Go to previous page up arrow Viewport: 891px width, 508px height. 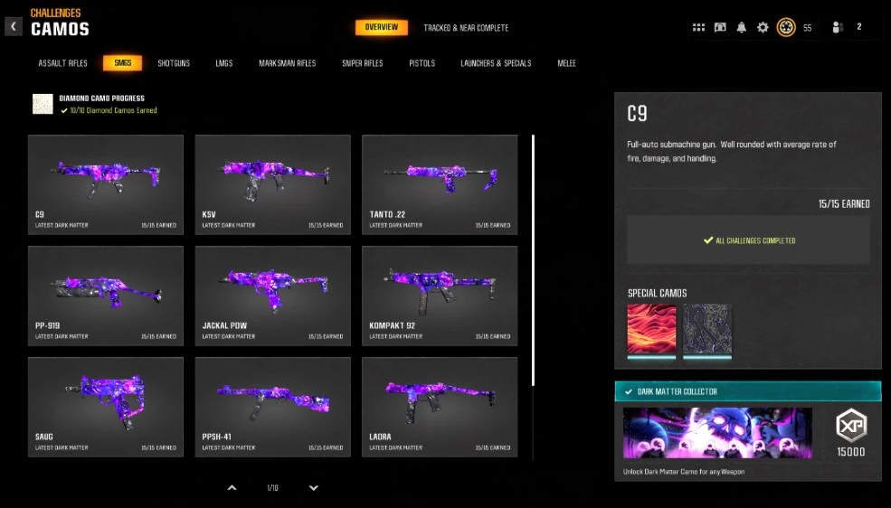[232, 487]
